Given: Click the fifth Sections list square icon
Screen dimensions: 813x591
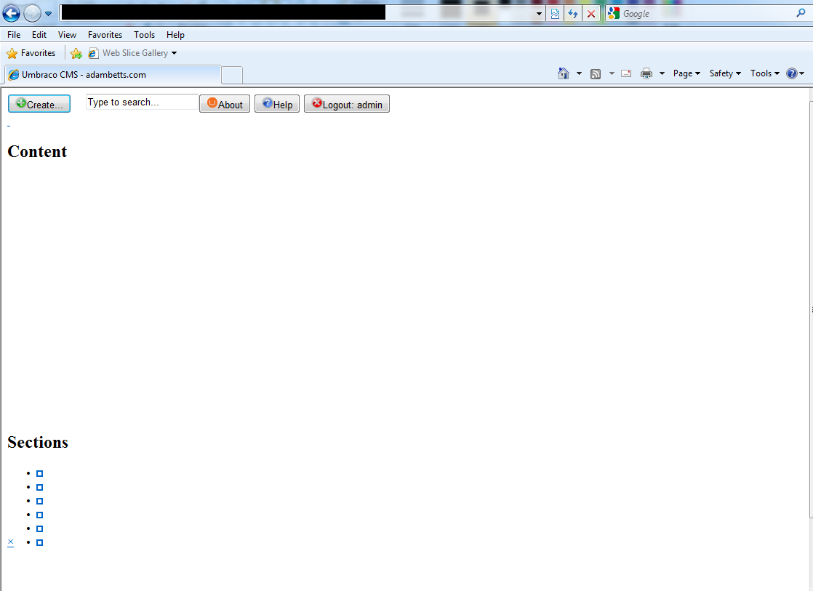Looking at the screenshot, I should 39,528.
